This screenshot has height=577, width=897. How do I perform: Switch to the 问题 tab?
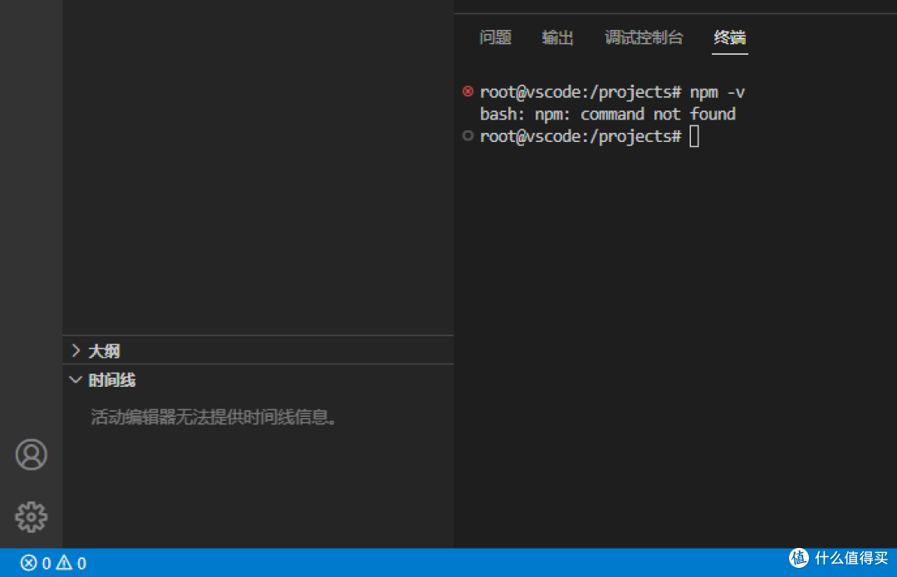tap(495, 37)
